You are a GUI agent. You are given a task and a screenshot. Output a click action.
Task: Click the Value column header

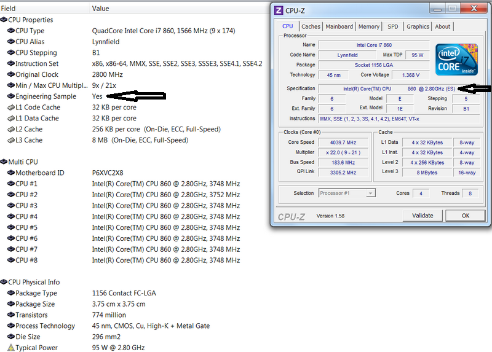[x=179, y=9]
